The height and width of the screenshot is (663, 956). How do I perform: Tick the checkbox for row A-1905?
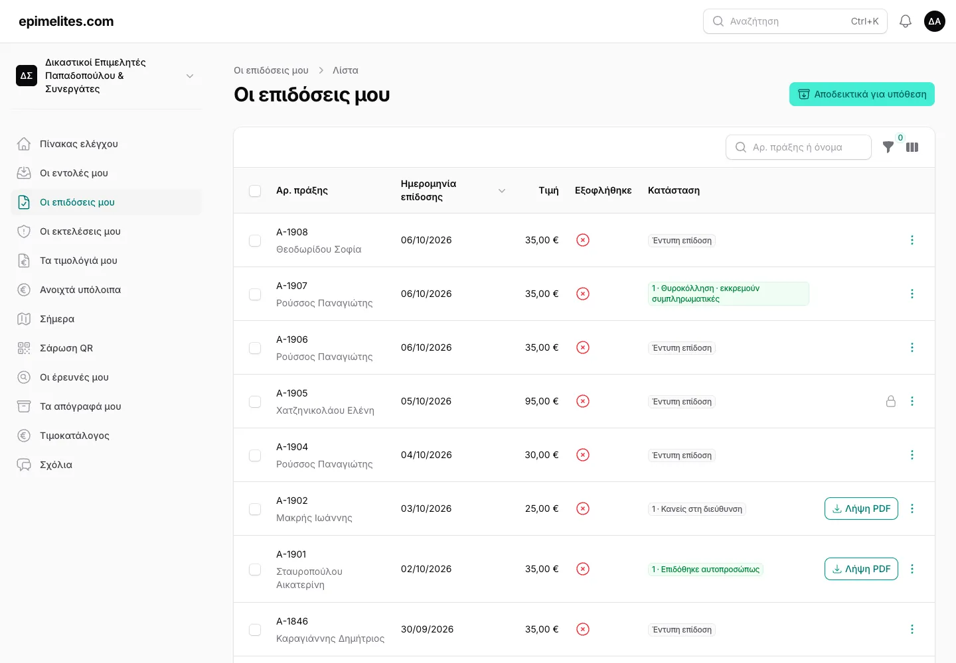[255, 402]
